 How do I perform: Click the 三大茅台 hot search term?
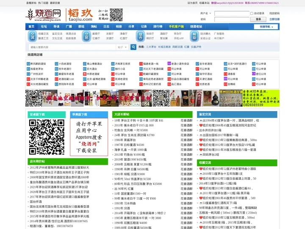151,47
